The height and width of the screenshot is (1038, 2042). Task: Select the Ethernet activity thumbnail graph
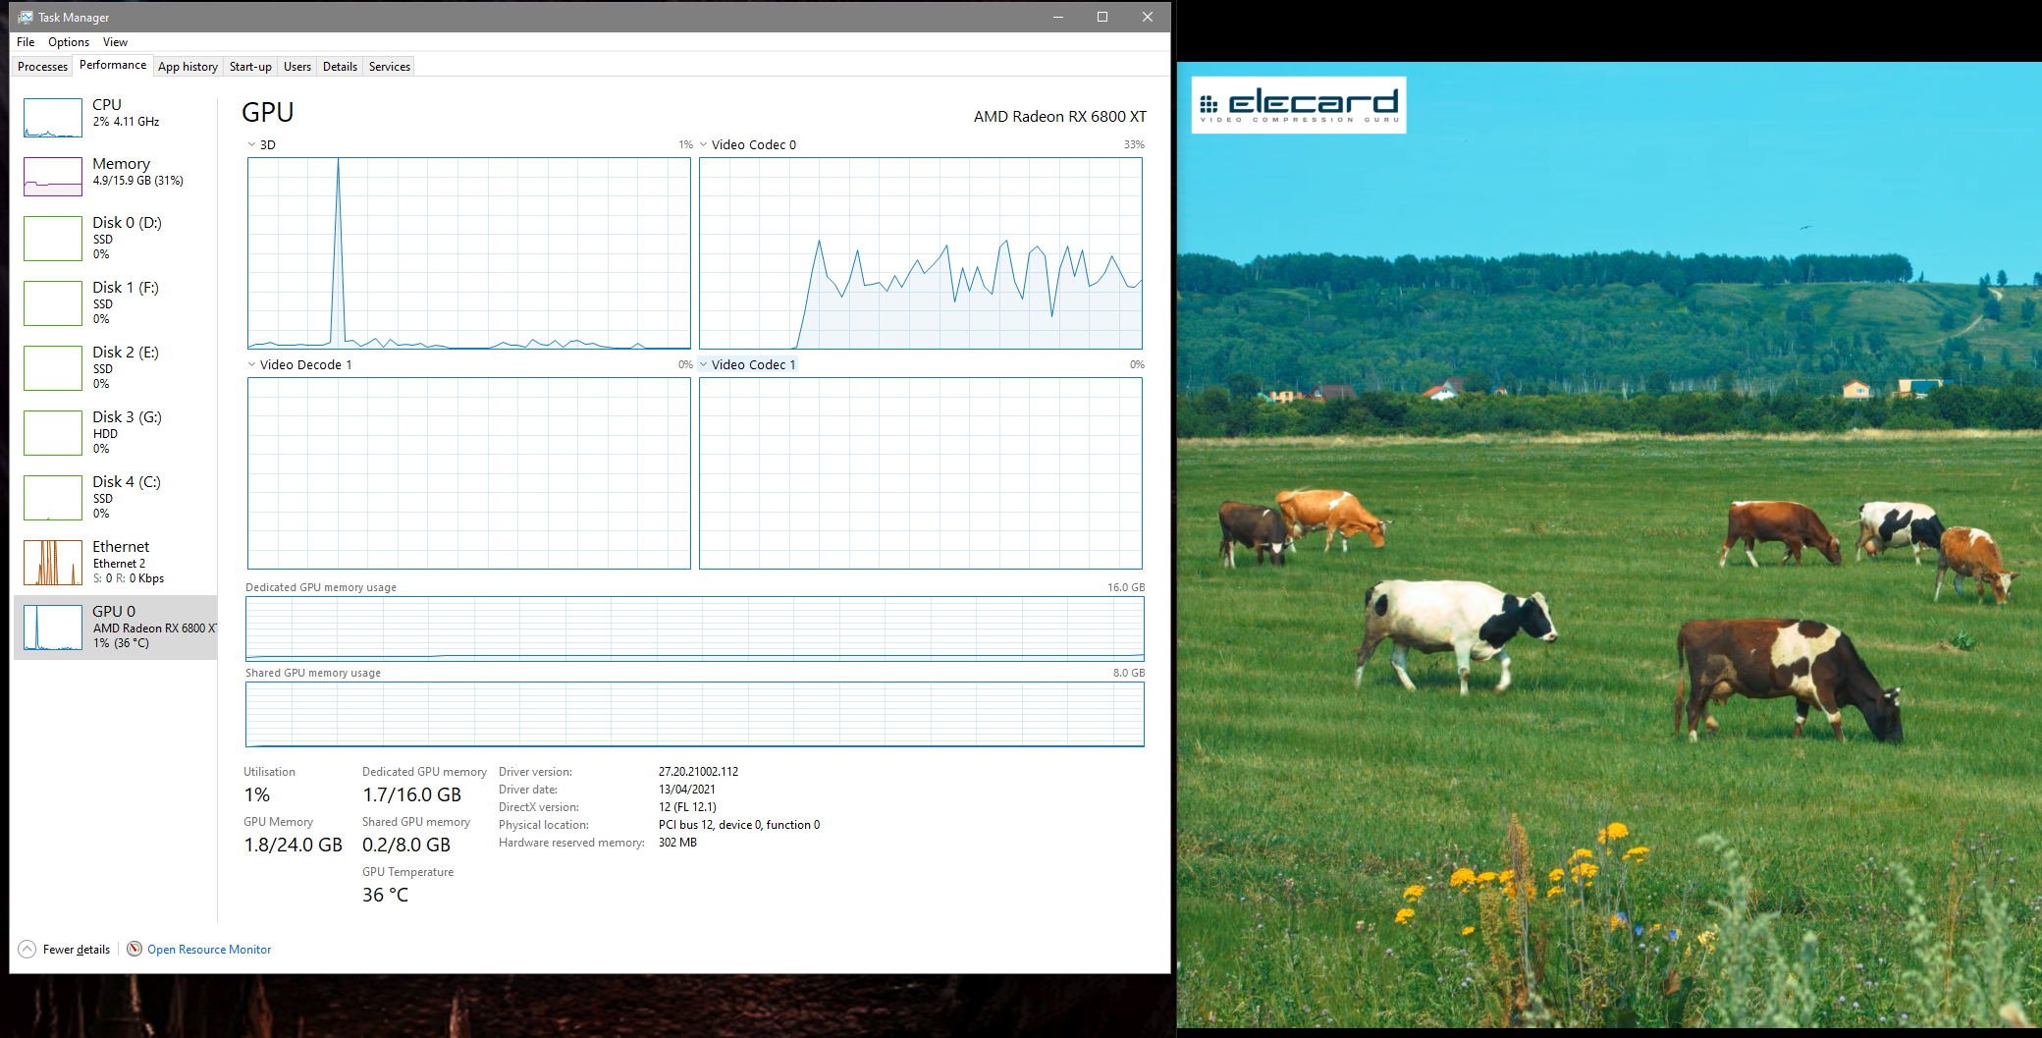point(53,563)
